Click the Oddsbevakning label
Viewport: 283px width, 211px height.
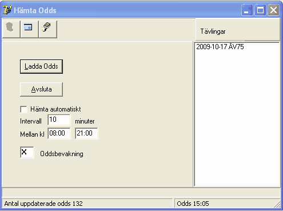pos(62,154)
